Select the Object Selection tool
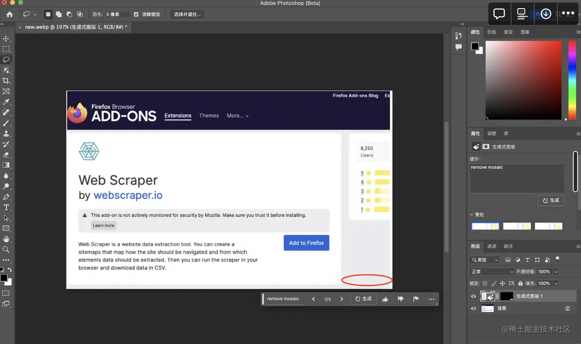Viewport: 581px width, 344px height. point(6,70)
